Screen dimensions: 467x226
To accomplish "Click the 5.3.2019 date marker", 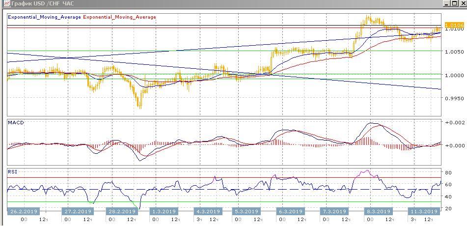I will click(x=246, y=211).
